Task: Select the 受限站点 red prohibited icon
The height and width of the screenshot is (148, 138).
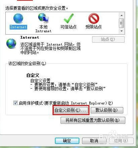Action: pyautogui.click(x=94, y=18)
